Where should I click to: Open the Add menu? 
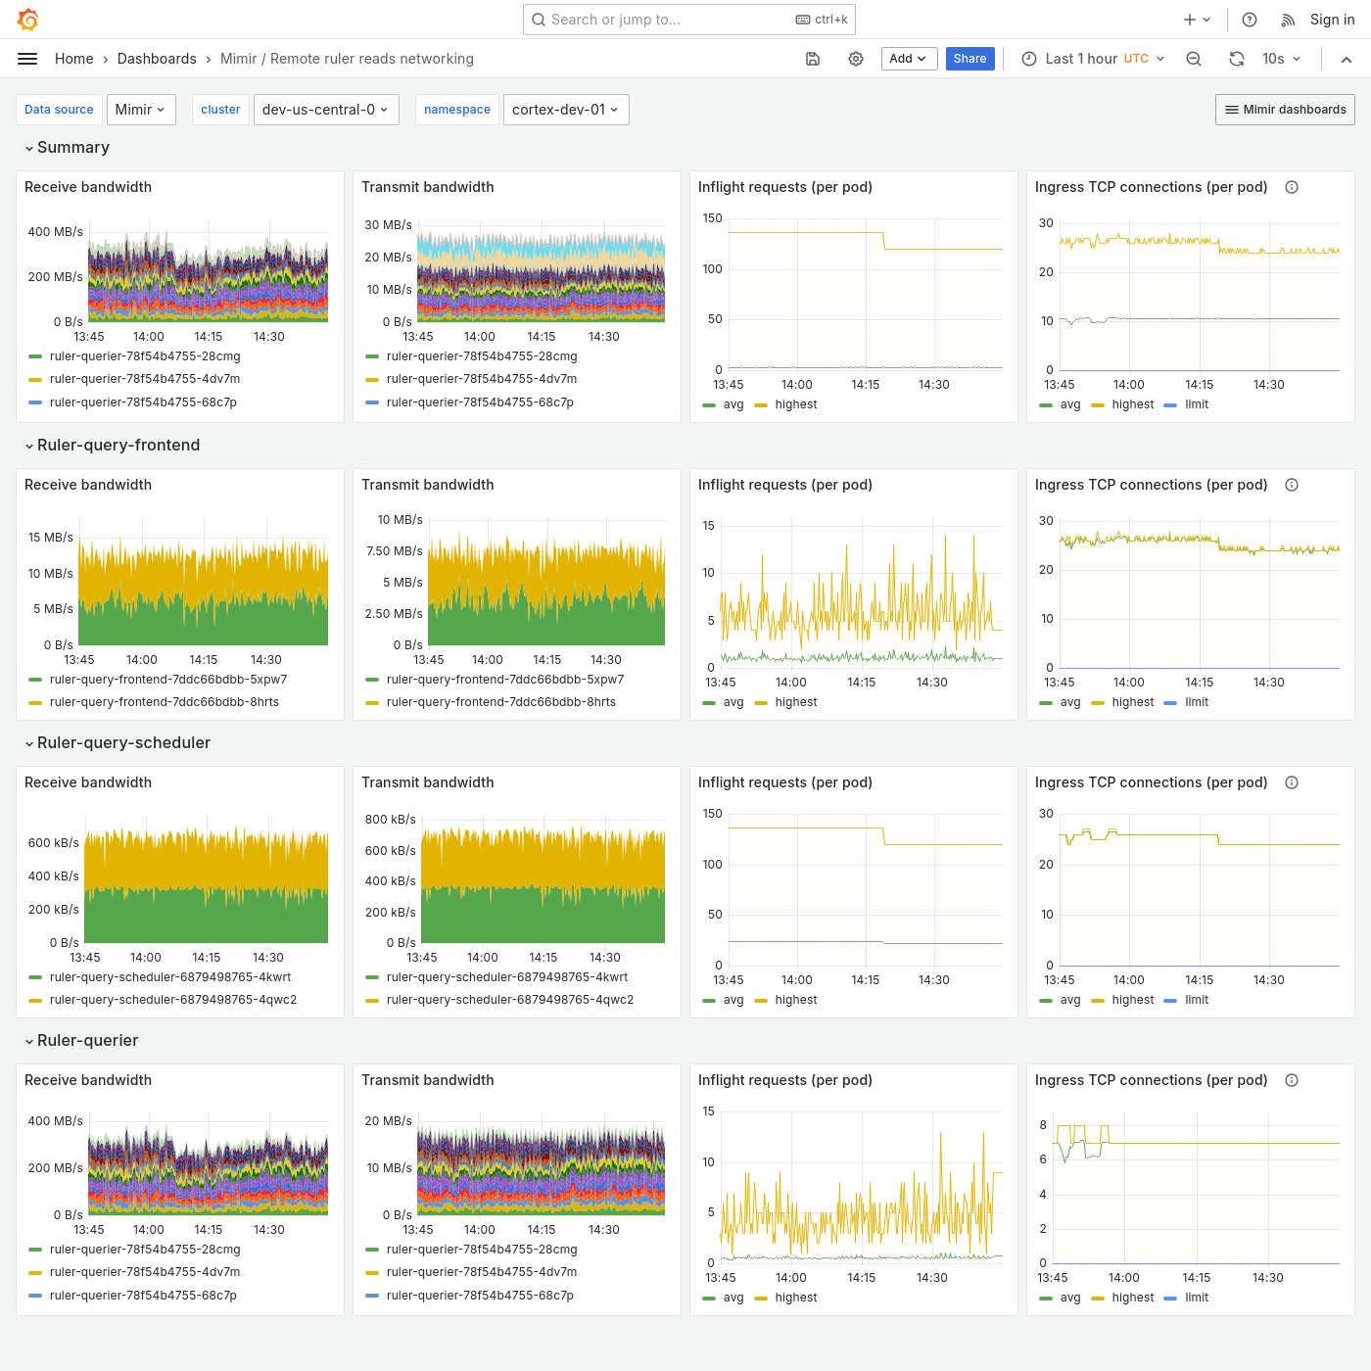point(909,59)
